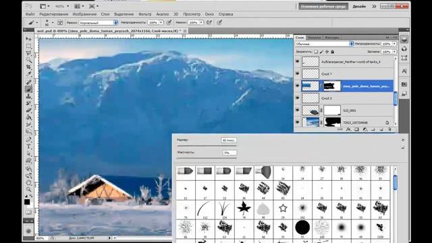Hide the Слой 7 layer
Viewport: 432px width, 243px height.
[297, 74]
